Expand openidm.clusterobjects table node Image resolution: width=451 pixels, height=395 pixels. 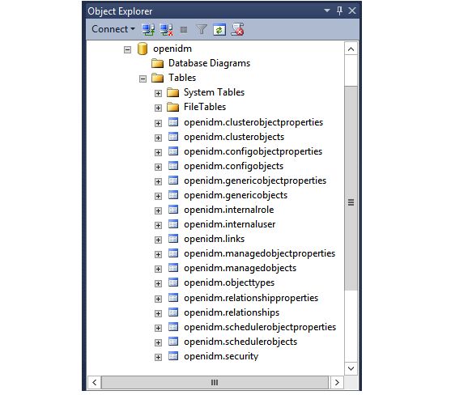point(158,138)
